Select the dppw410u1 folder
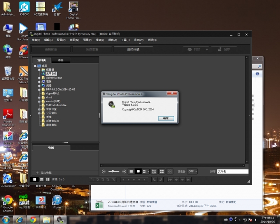The width and height of the screenshot is (280, 224). click(52, 93)
